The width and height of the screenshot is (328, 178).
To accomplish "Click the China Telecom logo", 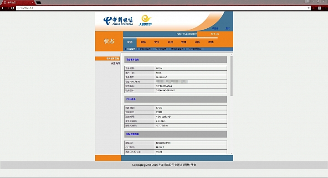I will [118, 21].
